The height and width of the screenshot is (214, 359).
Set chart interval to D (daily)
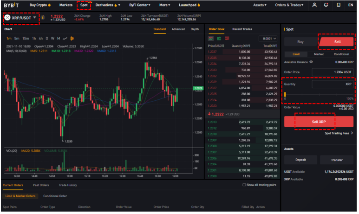47,39
